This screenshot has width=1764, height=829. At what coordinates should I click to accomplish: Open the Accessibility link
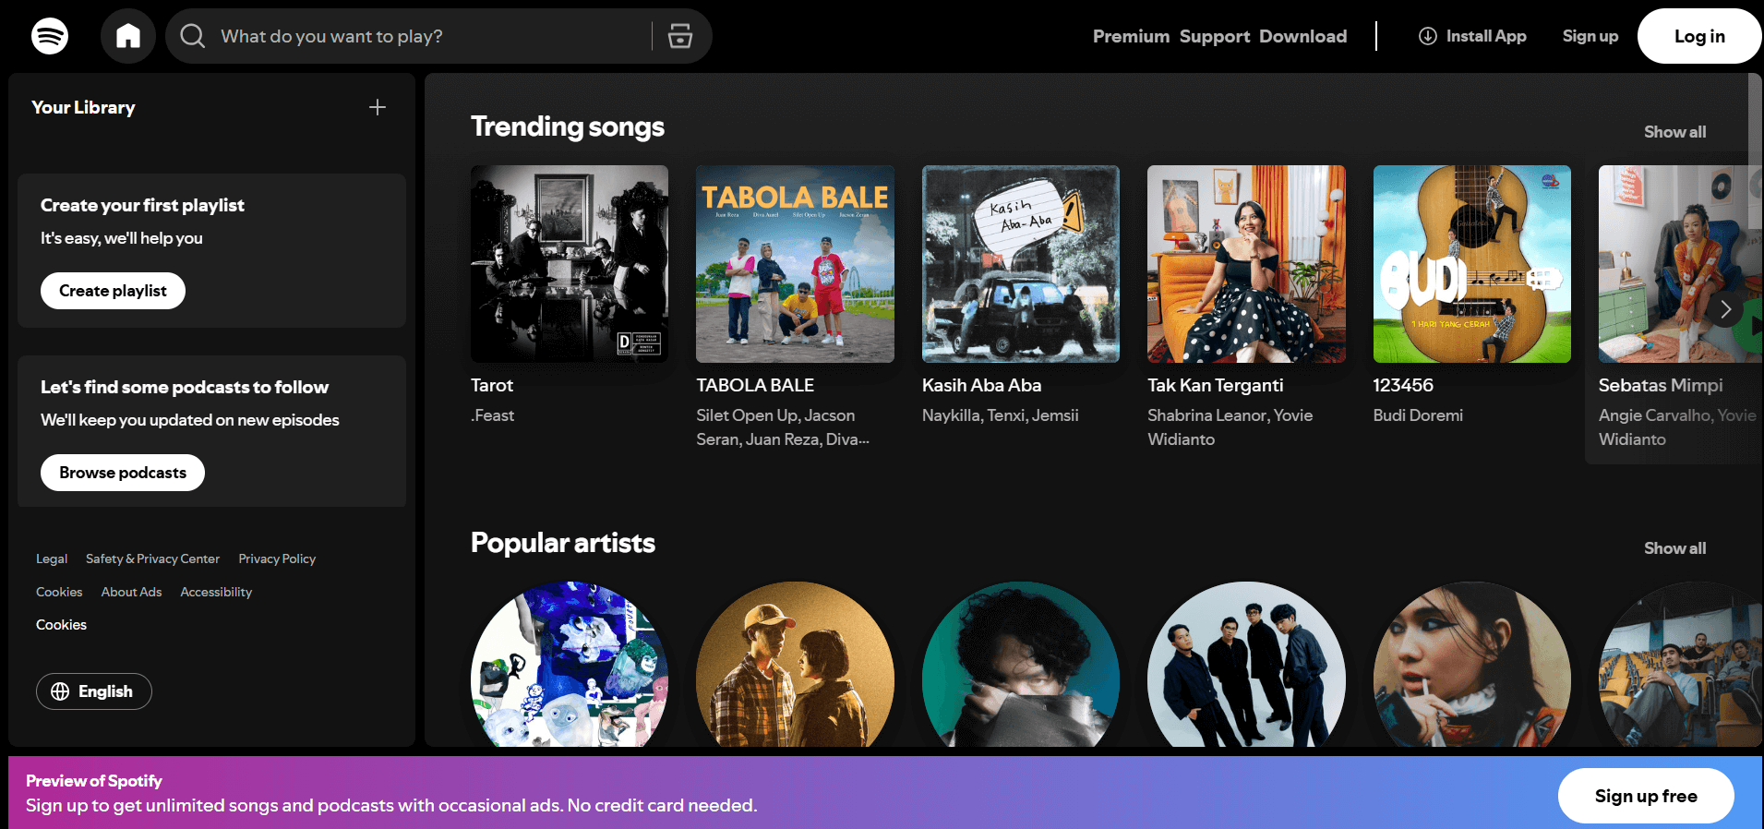pos(216,592)
